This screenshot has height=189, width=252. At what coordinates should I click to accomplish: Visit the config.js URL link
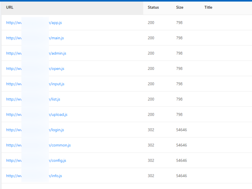click(36, 161)
